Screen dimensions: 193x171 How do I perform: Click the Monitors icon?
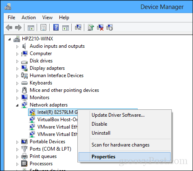point(24,98)
